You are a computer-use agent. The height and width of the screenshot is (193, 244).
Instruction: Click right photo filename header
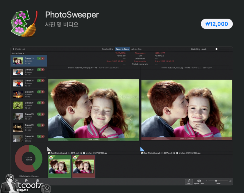[x=187, y=68]
